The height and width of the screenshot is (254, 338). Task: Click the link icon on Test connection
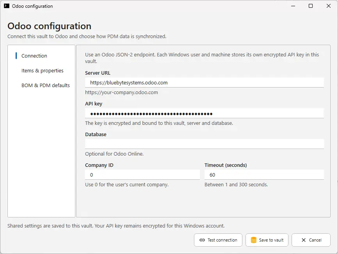pyautogui.click(x=202, y=240)
